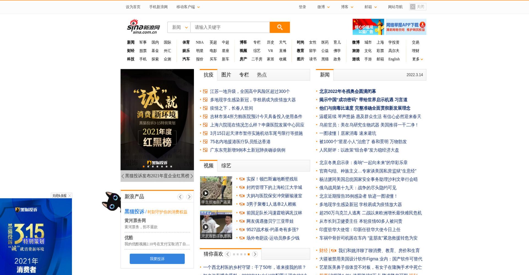This screenshot has width=529, height=275.
Task: Click the orange search magnifier button
Action: (280, 27)
